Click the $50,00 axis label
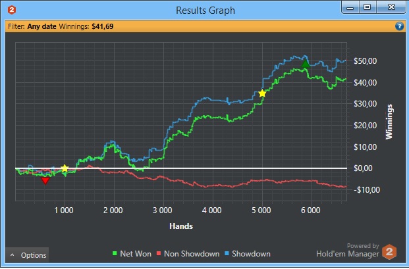The image size is (409, 269). coord(365,61)
